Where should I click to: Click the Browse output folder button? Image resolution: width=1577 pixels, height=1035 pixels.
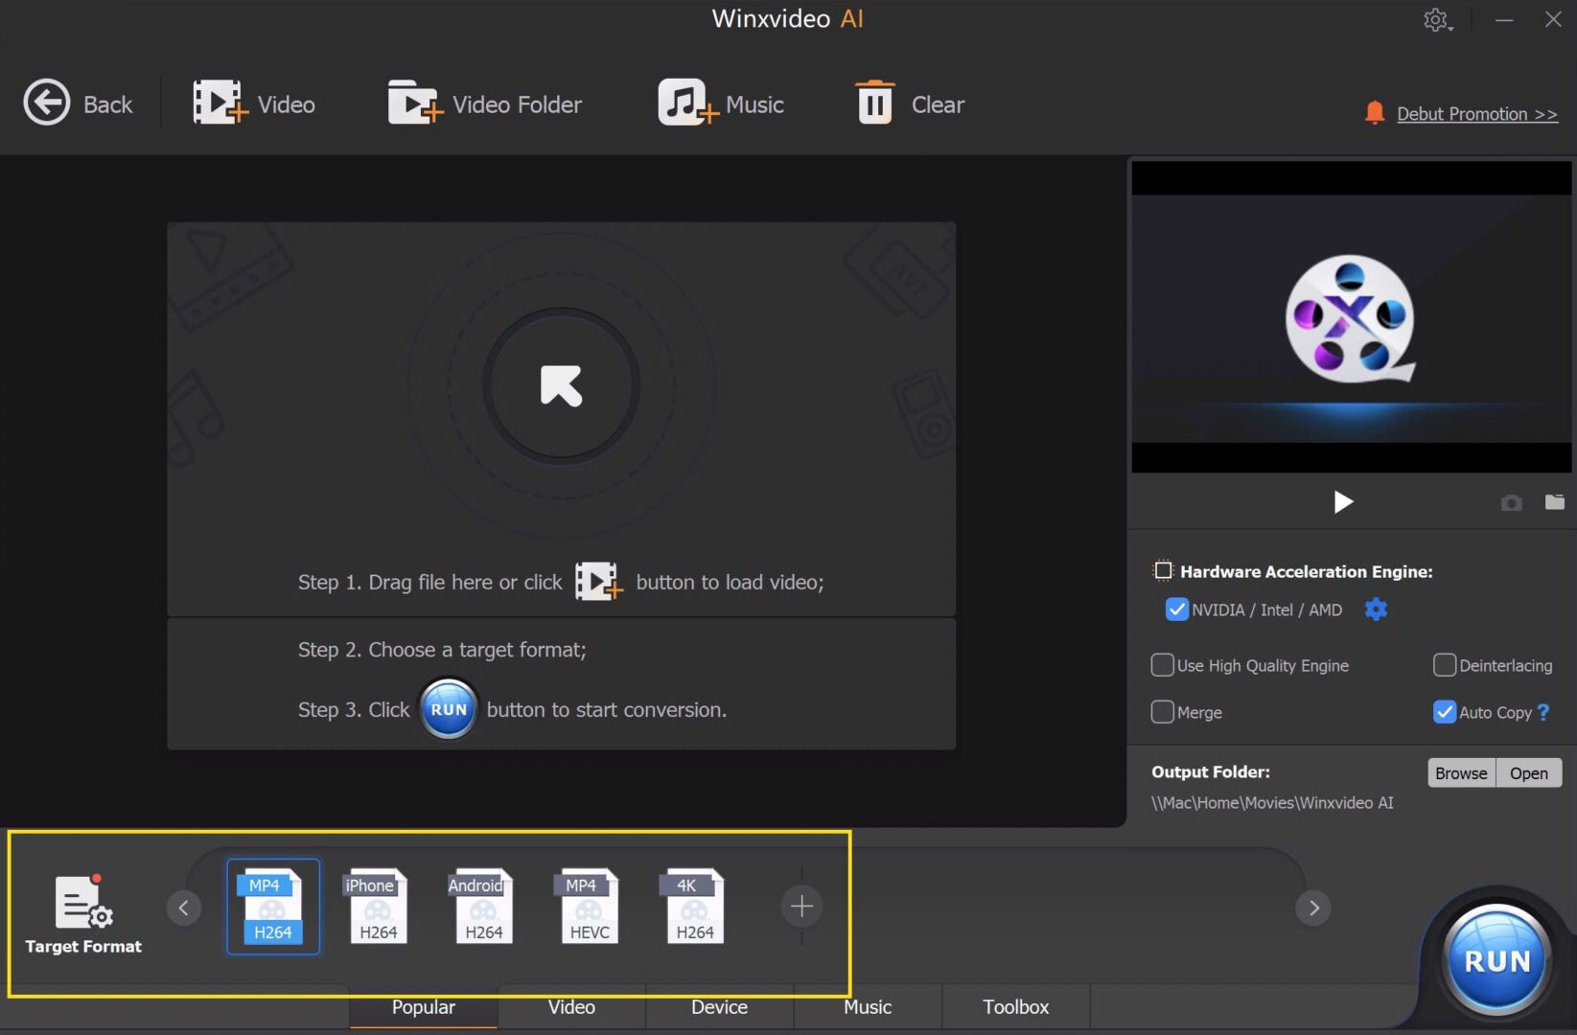click(x=1461, y=772)
